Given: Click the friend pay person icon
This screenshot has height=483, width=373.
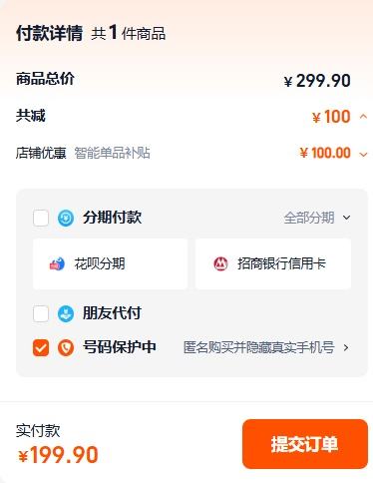Looking at the screenshot, I should pos(66,313).
